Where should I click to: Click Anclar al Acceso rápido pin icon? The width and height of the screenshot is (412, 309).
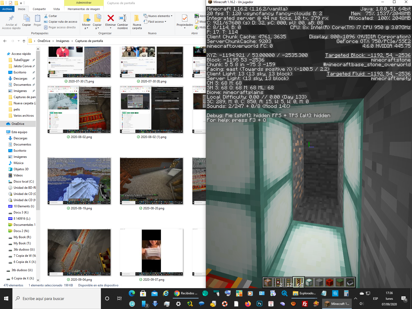point(11,18)
